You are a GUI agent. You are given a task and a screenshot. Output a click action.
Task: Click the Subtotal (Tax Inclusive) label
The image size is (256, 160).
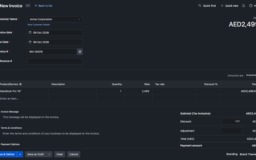pos(195,114)
